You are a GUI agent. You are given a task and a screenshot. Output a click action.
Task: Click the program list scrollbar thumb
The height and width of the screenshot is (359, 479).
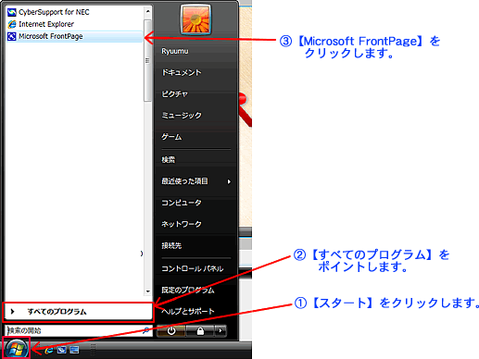[147, 60]
